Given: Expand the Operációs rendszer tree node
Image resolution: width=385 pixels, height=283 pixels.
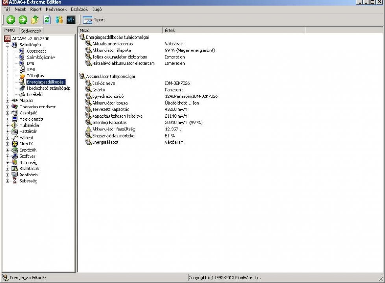Looking at the screenshot, I should [7, 107].
